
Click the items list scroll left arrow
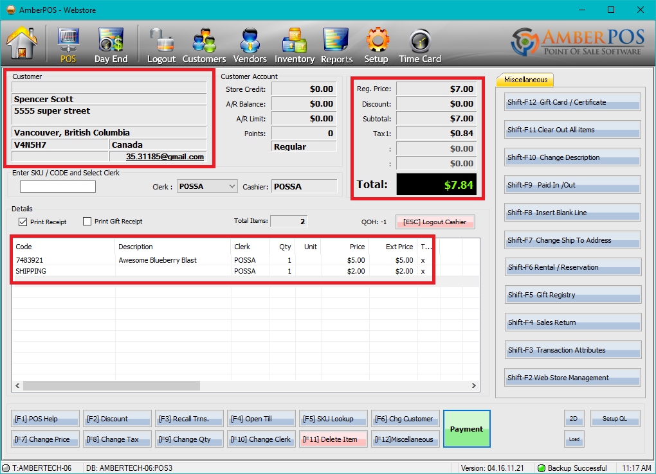tap(17, 385)
